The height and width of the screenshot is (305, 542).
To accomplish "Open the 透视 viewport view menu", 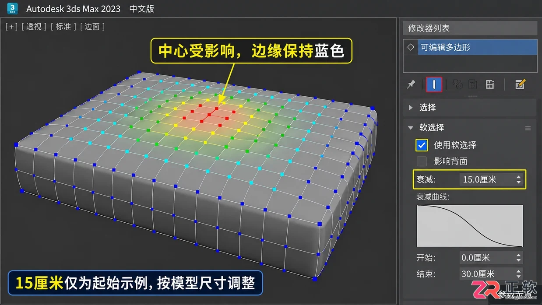I will tap(34, 26).
